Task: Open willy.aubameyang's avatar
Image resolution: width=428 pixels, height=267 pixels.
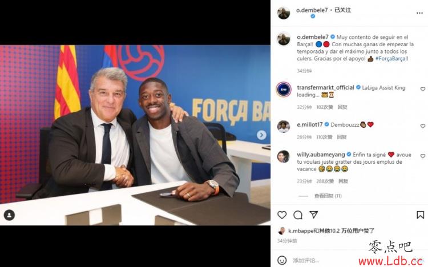Action: (x=284, y=157)
